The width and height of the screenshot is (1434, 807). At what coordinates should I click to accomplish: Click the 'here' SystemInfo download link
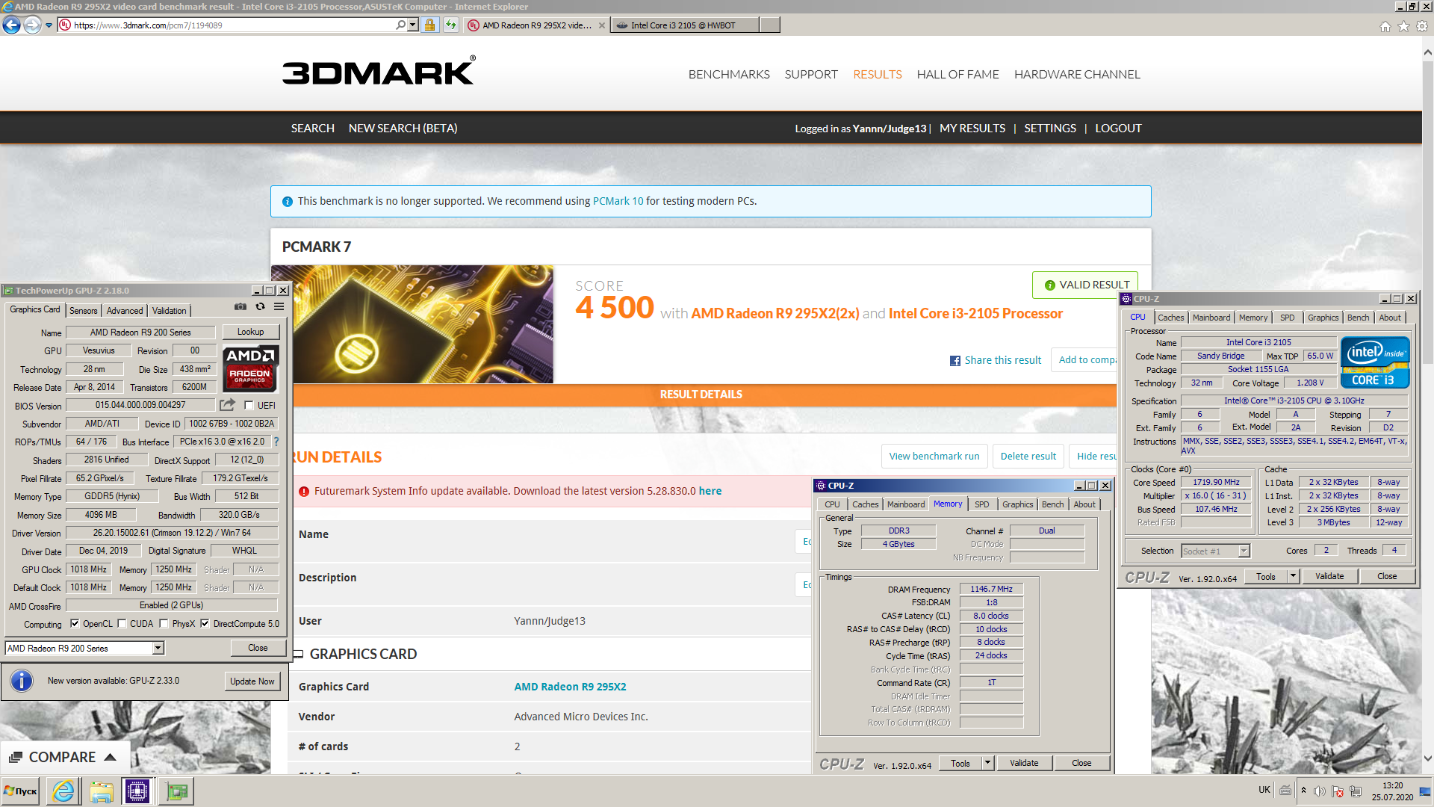710,491
